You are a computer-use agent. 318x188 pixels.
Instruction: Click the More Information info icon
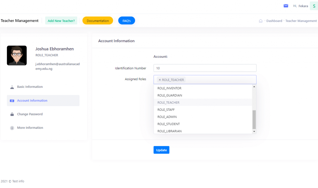(x=12, y=128)
